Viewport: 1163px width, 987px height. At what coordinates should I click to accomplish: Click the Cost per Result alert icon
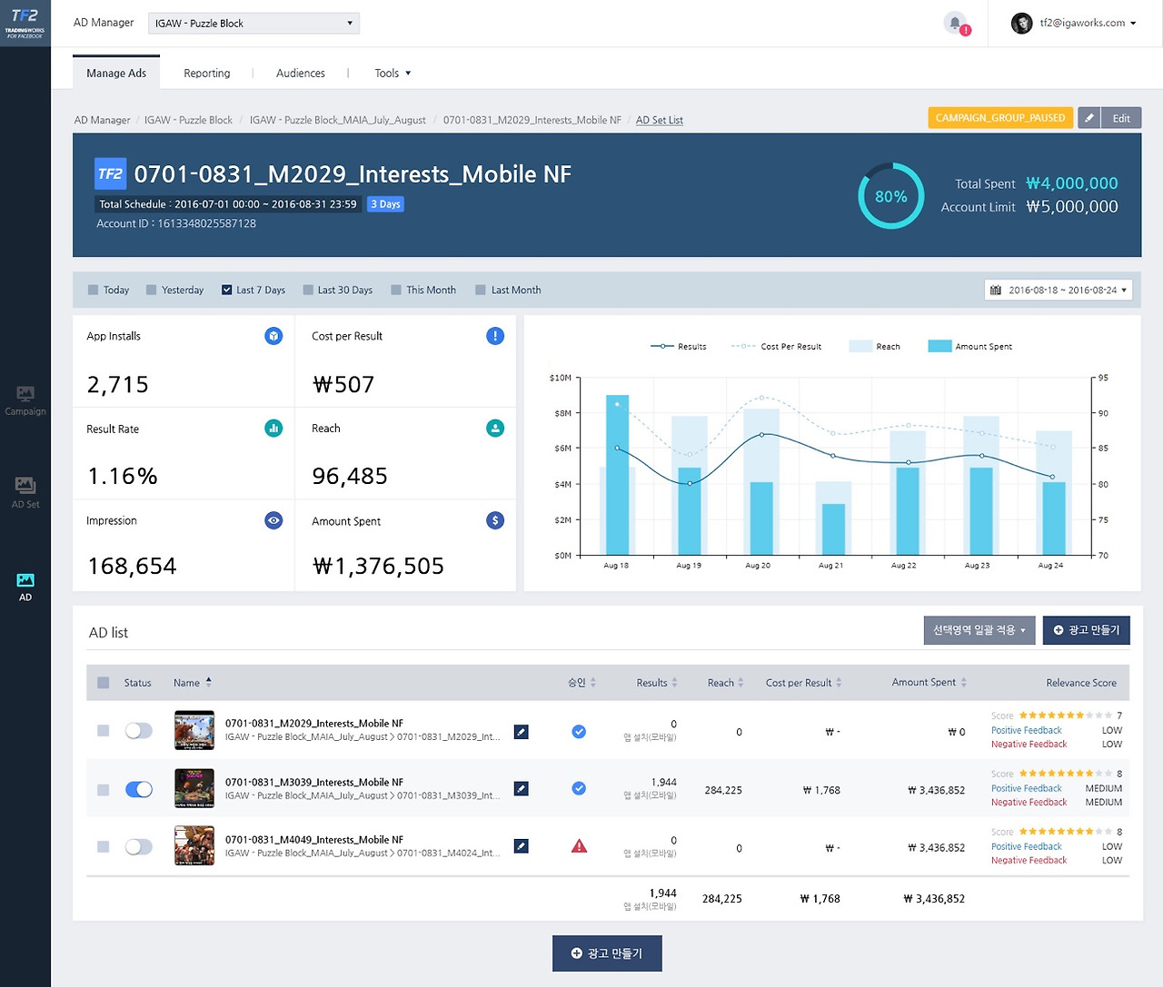click(x=495, y=336)
